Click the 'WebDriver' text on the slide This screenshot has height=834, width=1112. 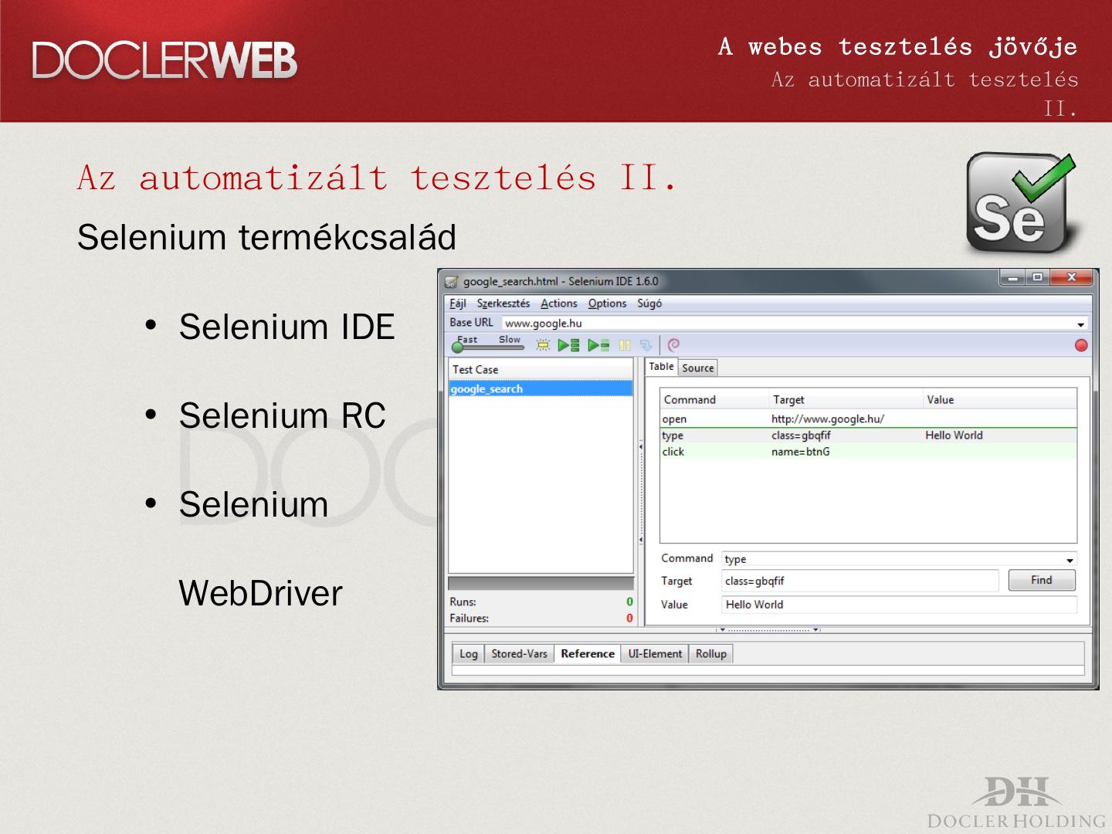pyautogui.click(x=260, y=594)
